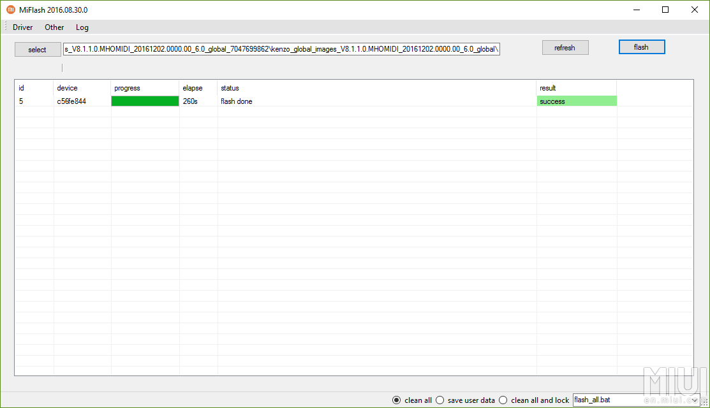Viewport: 710px width, 408px height.
Task: Click the flash done status text
Action: click(x=237, y=101)
